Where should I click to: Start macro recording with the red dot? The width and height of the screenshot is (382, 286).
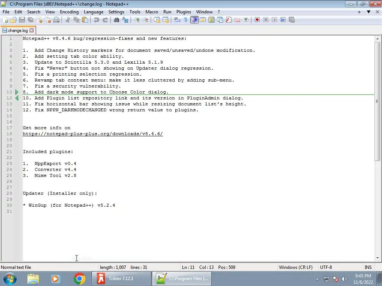(257, 20)
